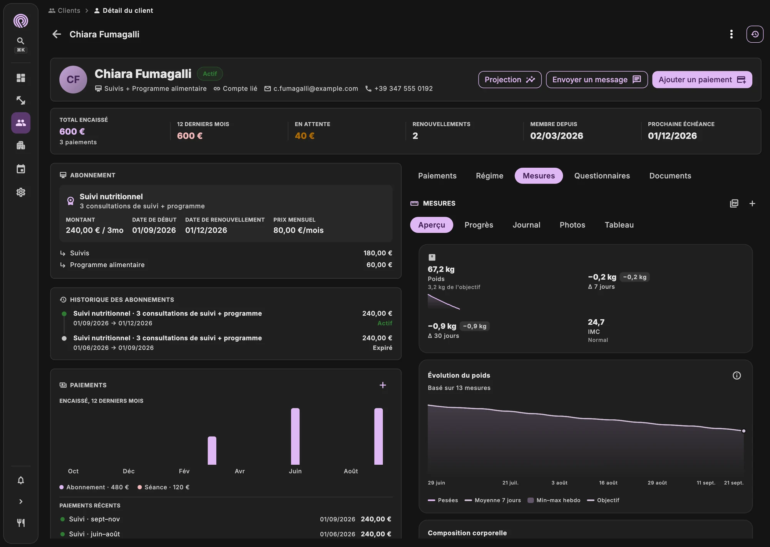Show info about Évolution du poids
Viewport: 770px width, 547px height.
click(737, 375)
